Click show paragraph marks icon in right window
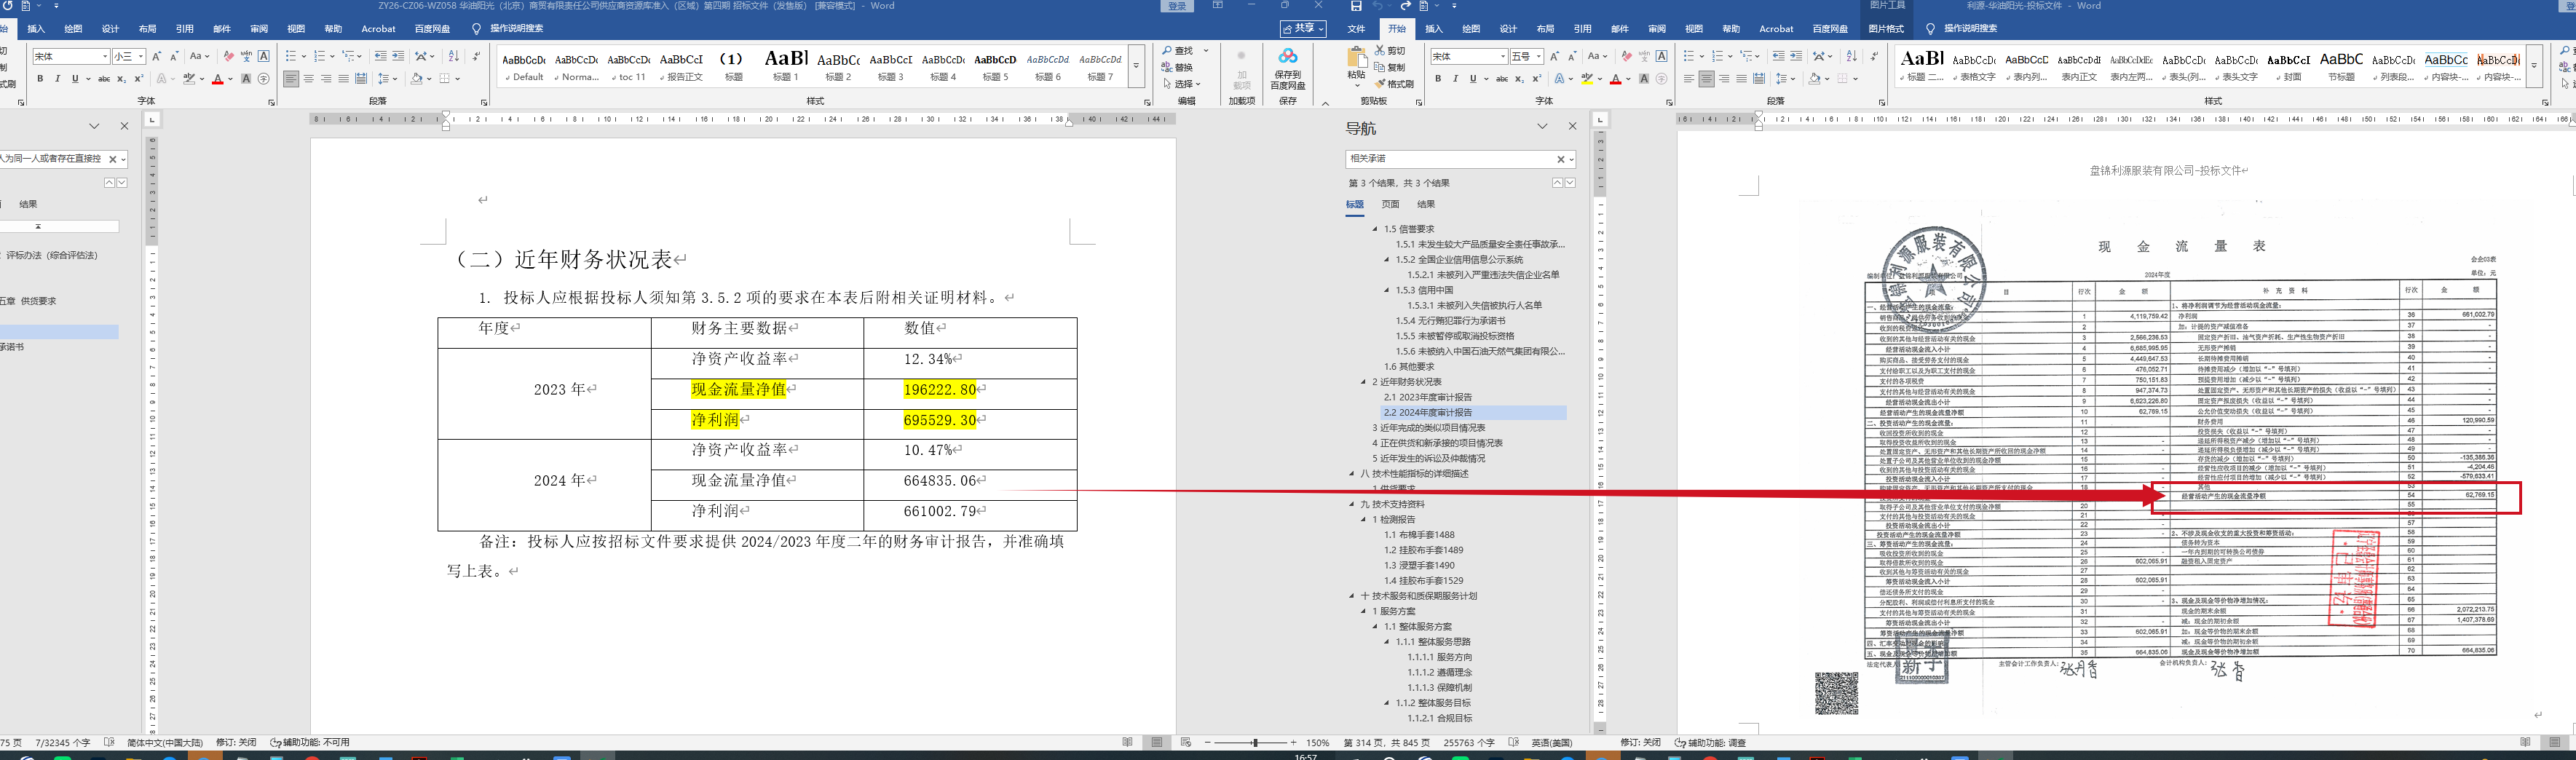Screen dimensions: 2576x760 click(1874, 56)
